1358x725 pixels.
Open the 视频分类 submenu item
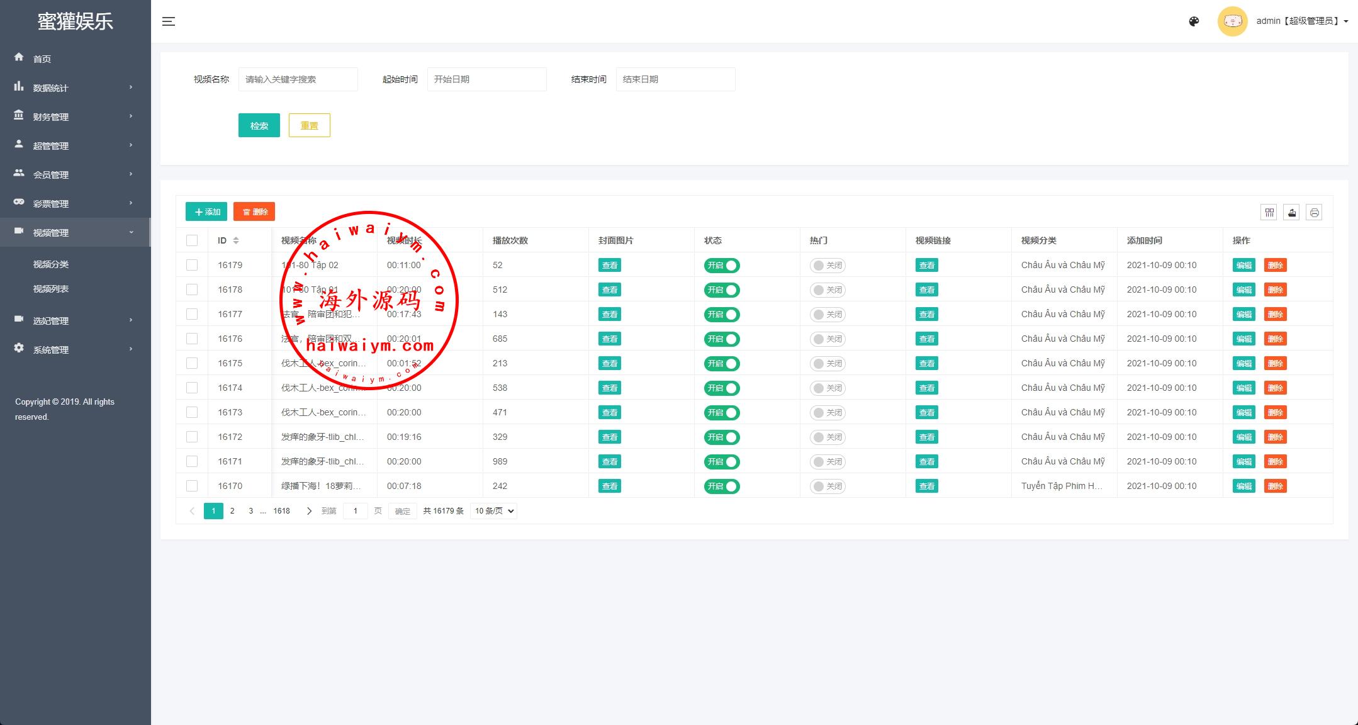click(x=51, y=264)
